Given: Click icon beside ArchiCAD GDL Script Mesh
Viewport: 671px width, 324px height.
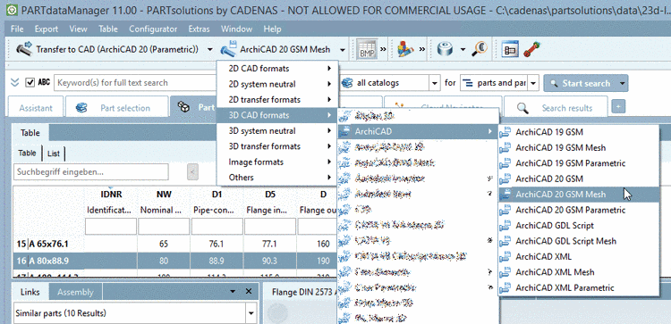Looking at the screenshot, I should click(505, 241).
